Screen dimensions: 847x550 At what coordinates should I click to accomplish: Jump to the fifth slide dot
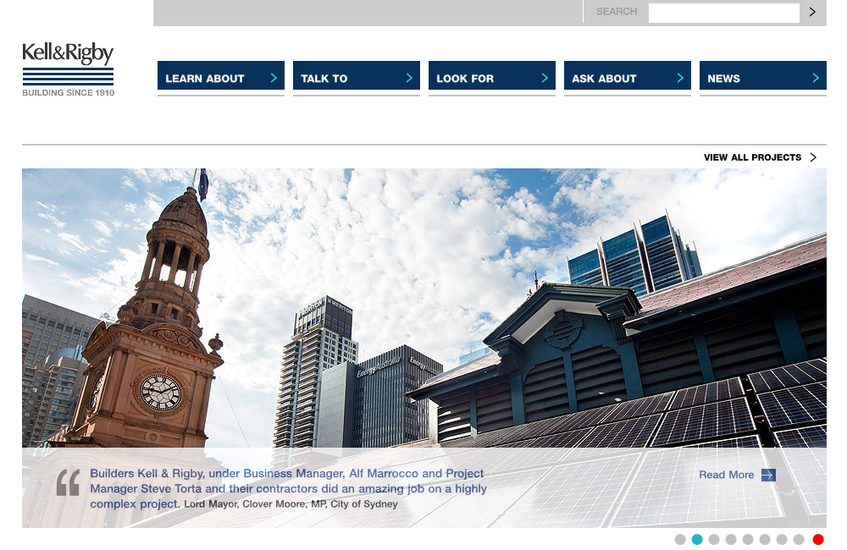click(x=748, y=540)
